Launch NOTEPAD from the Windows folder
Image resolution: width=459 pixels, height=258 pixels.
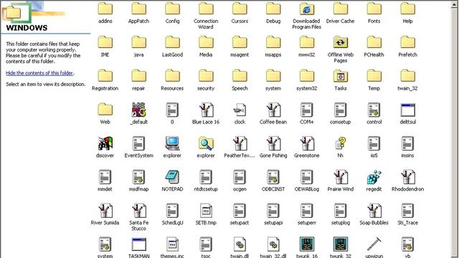(172, 177)
